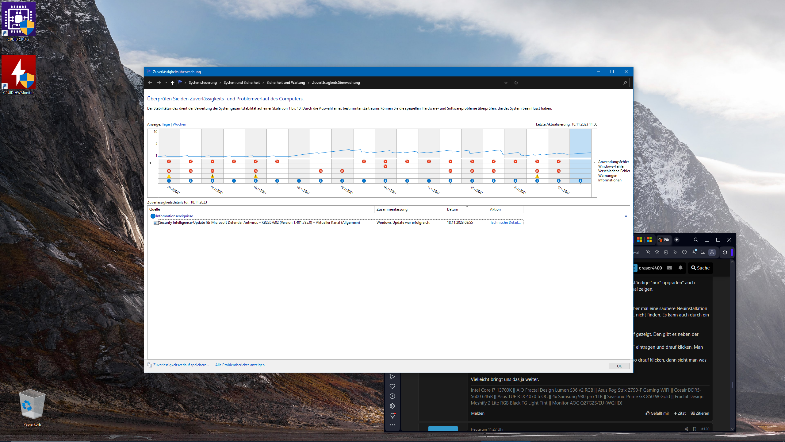Click the send-to-Flow arrow in Opera toolbar

click(675, 252)
